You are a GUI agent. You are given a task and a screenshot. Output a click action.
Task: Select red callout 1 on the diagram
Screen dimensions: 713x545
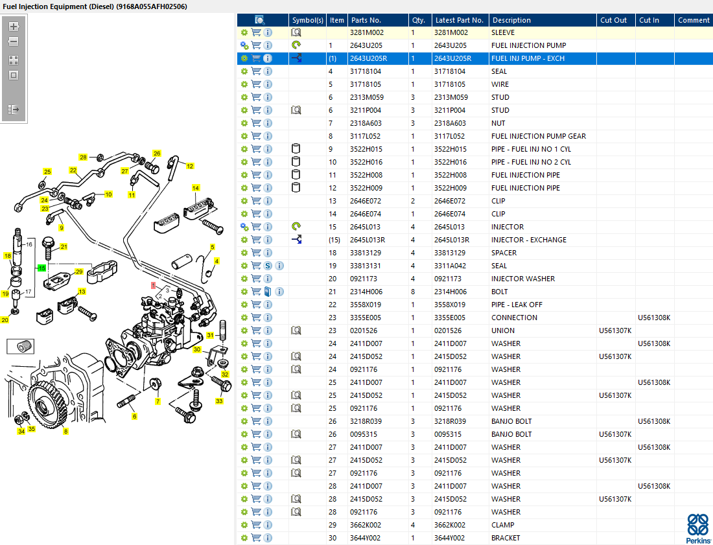pos(154,285)
